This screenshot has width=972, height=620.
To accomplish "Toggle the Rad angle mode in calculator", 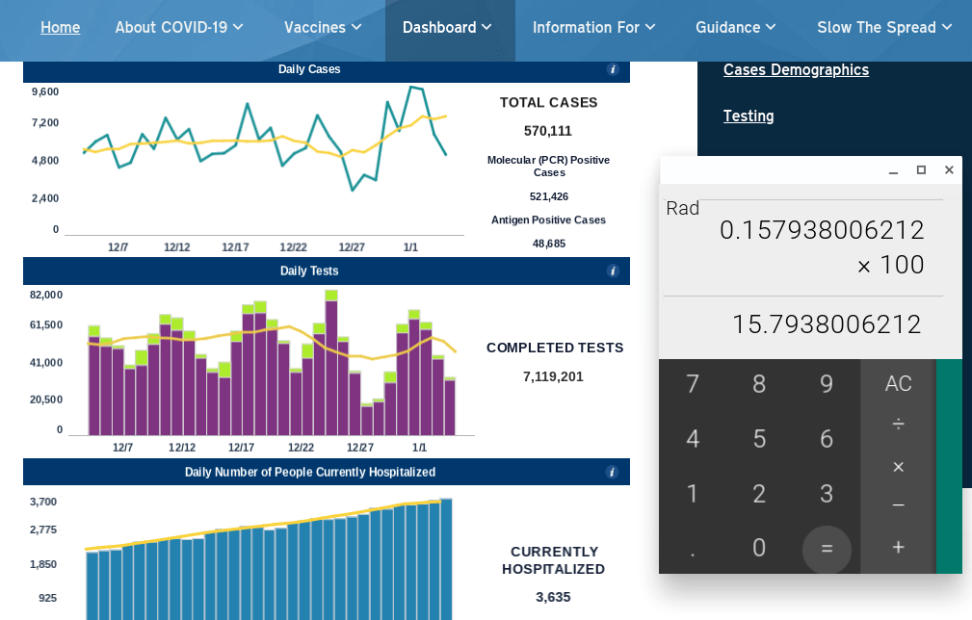I will coord(682,208).
